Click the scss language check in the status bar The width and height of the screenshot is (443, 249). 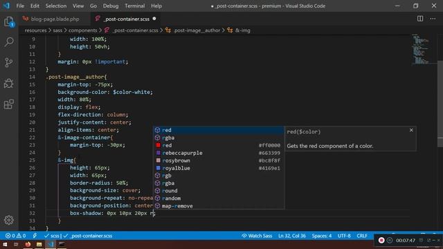53,236
